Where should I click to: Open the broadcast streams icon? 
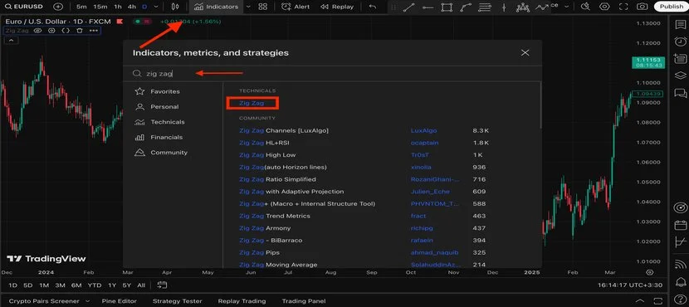click(x=680, y=264)
